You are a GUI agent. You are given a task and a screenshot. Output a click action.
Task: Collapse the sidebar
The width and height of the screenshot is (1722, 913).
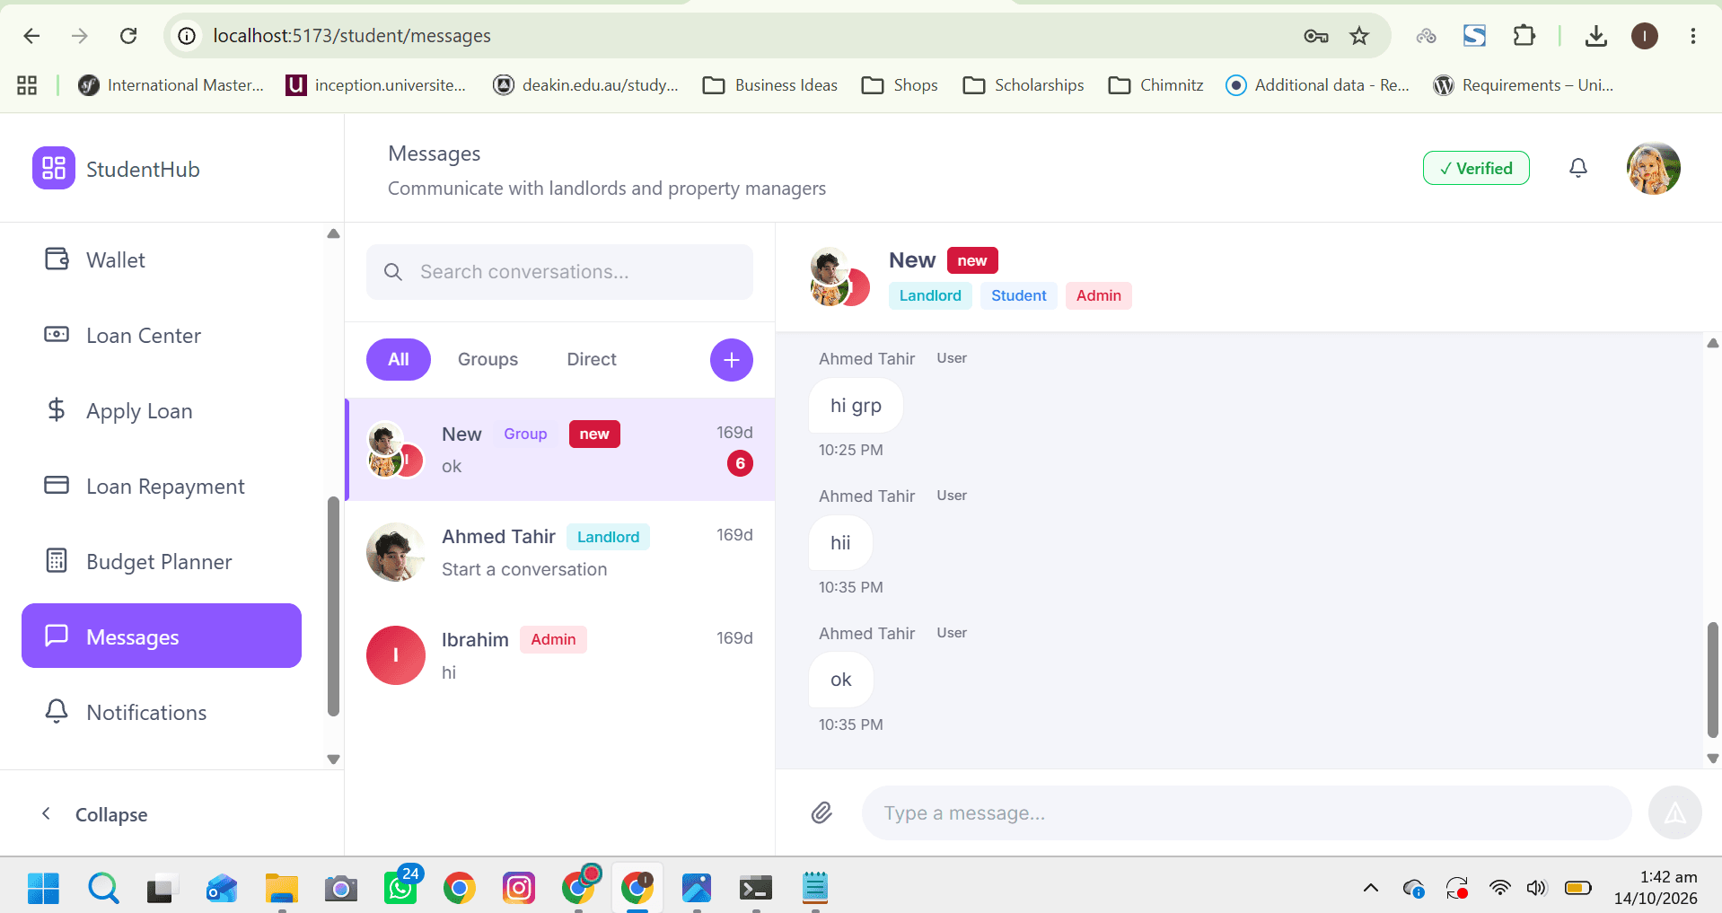click(x=93, y=814)
